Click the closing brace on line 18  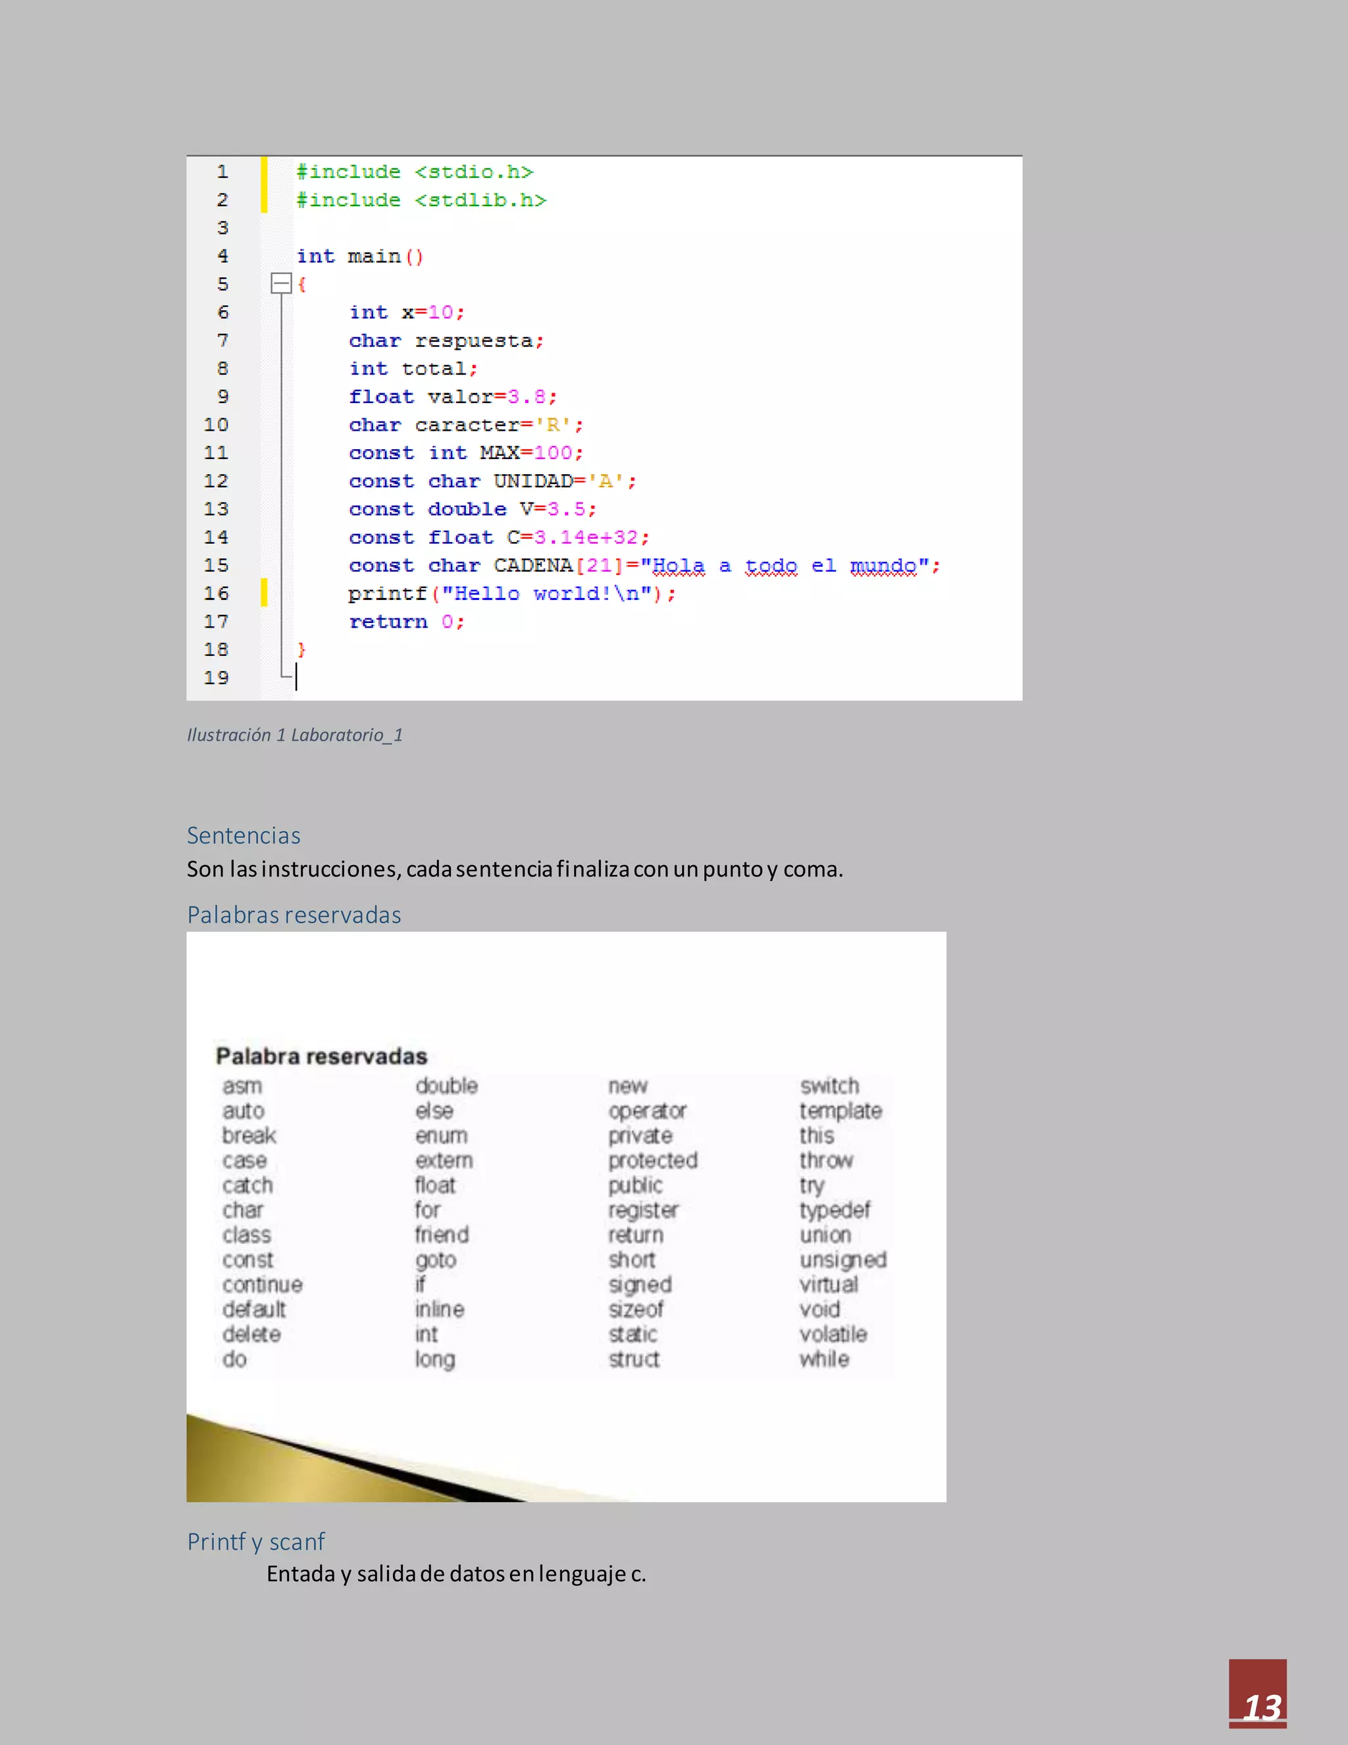[x=301, y=649]
